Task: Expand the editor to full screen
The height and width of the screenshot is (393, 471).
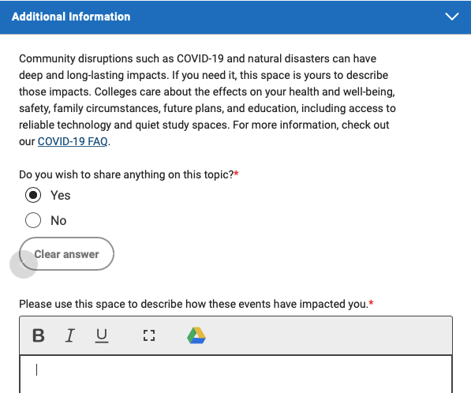Action: (x=149, y=335)
